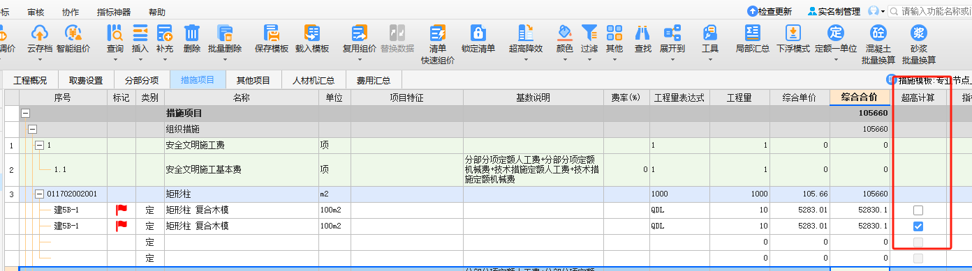Click 砂浆批量换算 mortar conversion icon
This screenshot has height=271, width=972.
(x=919, y=33)
